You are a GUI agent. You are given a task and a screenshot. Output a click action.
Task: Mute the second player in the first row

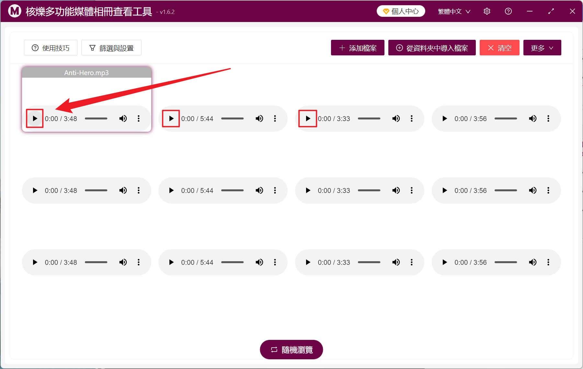[x=259, y=118]
